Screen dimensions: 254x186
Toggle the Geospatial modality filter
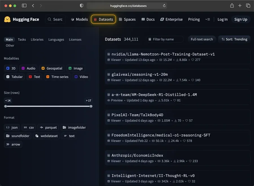[52, 68]
